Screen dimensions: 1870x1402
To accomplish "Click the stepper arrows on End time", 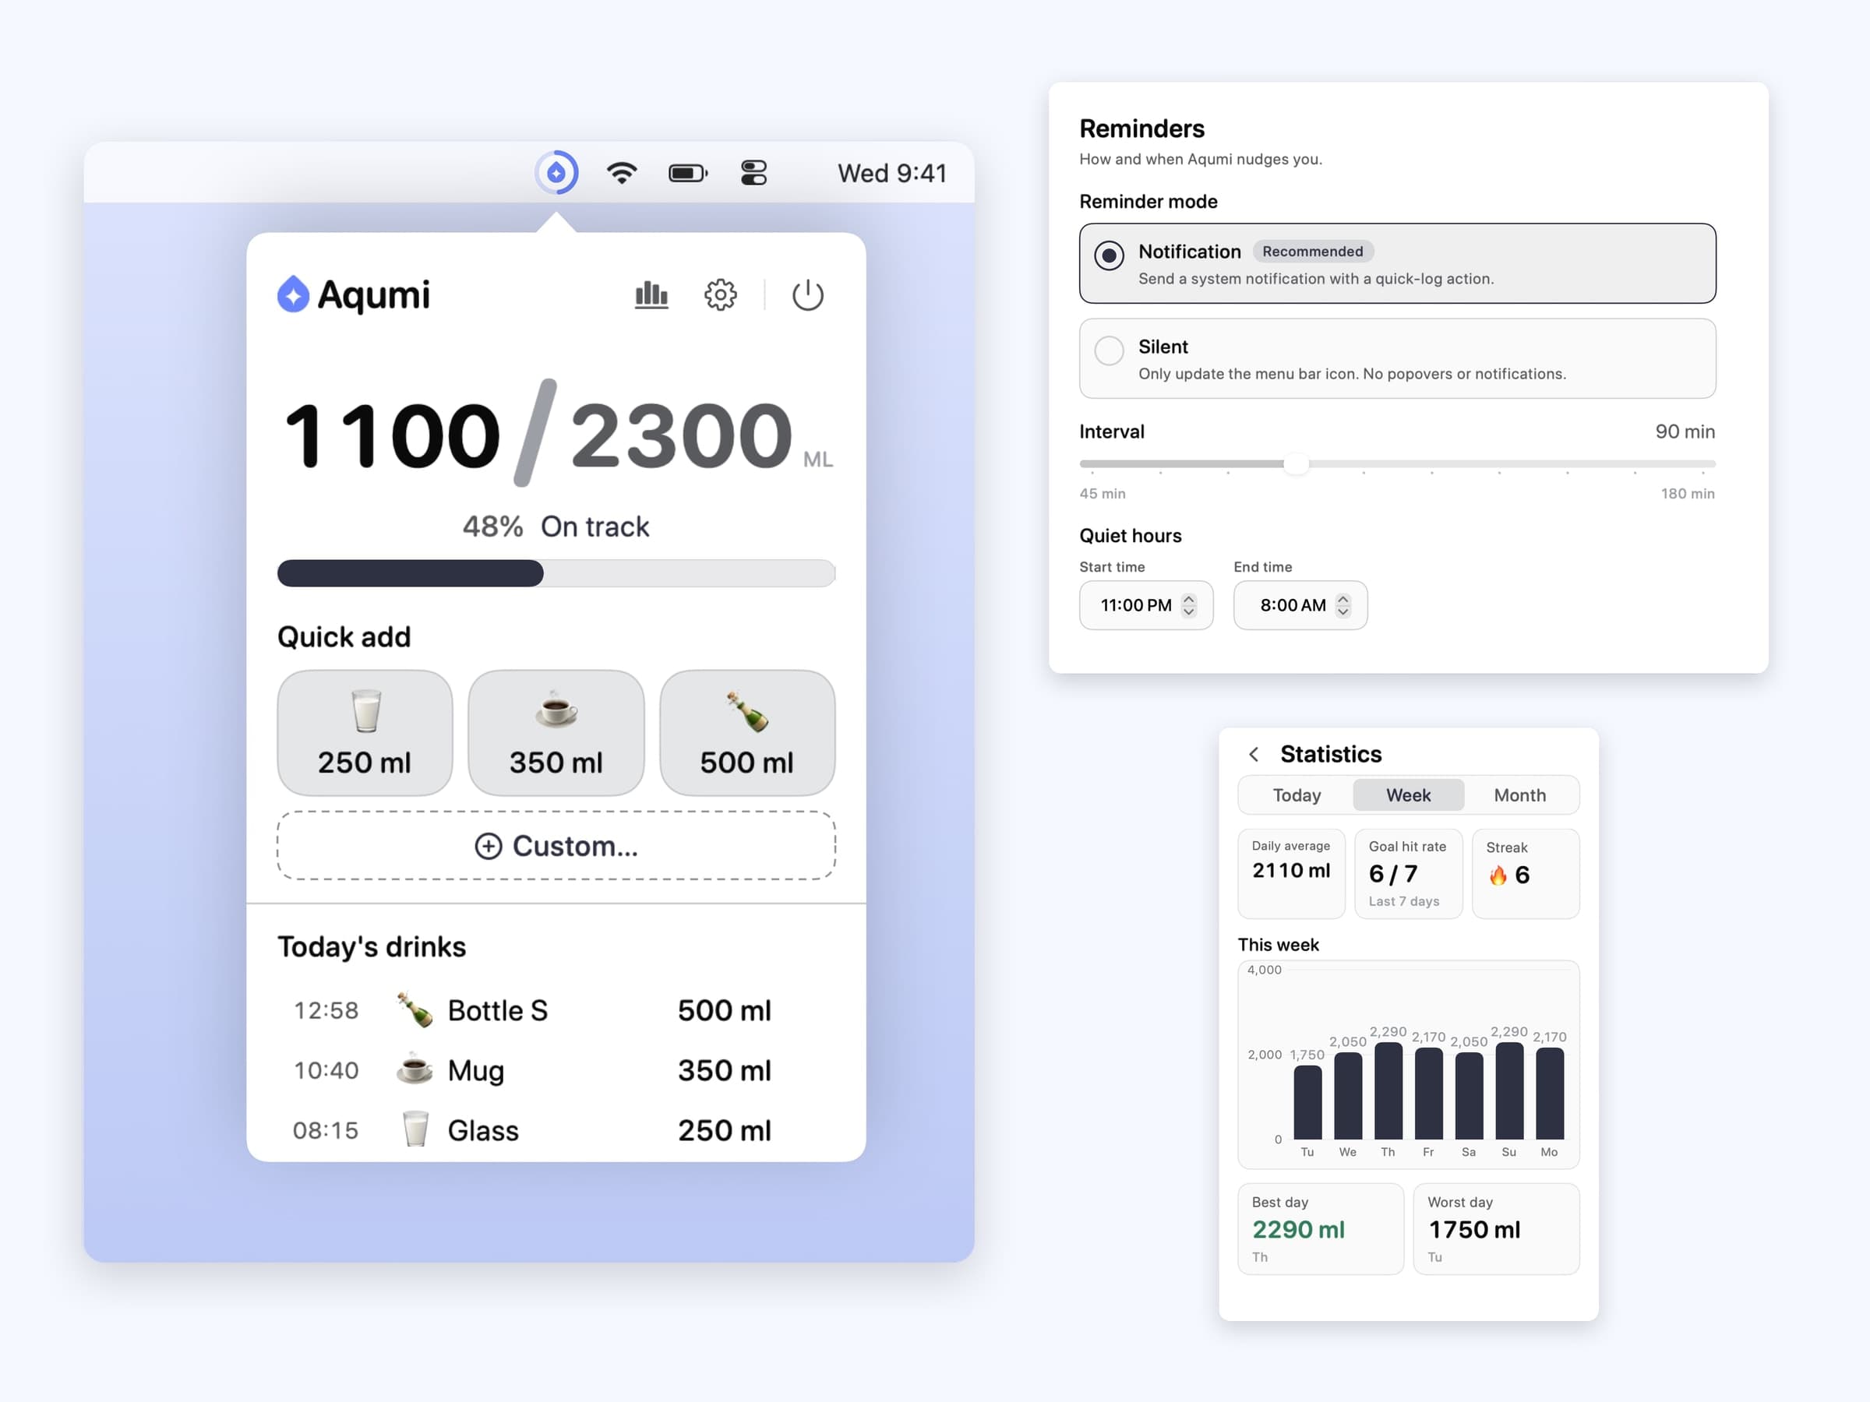I will (1343, 605).
